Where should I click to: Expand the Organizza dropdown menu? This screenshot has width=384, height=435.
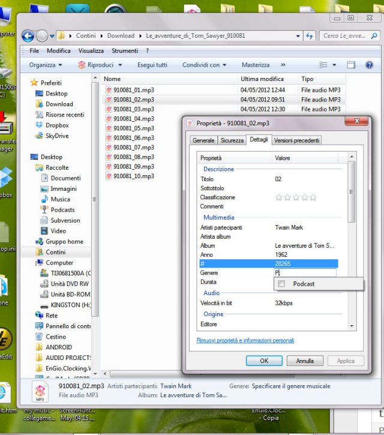(46, 65)
